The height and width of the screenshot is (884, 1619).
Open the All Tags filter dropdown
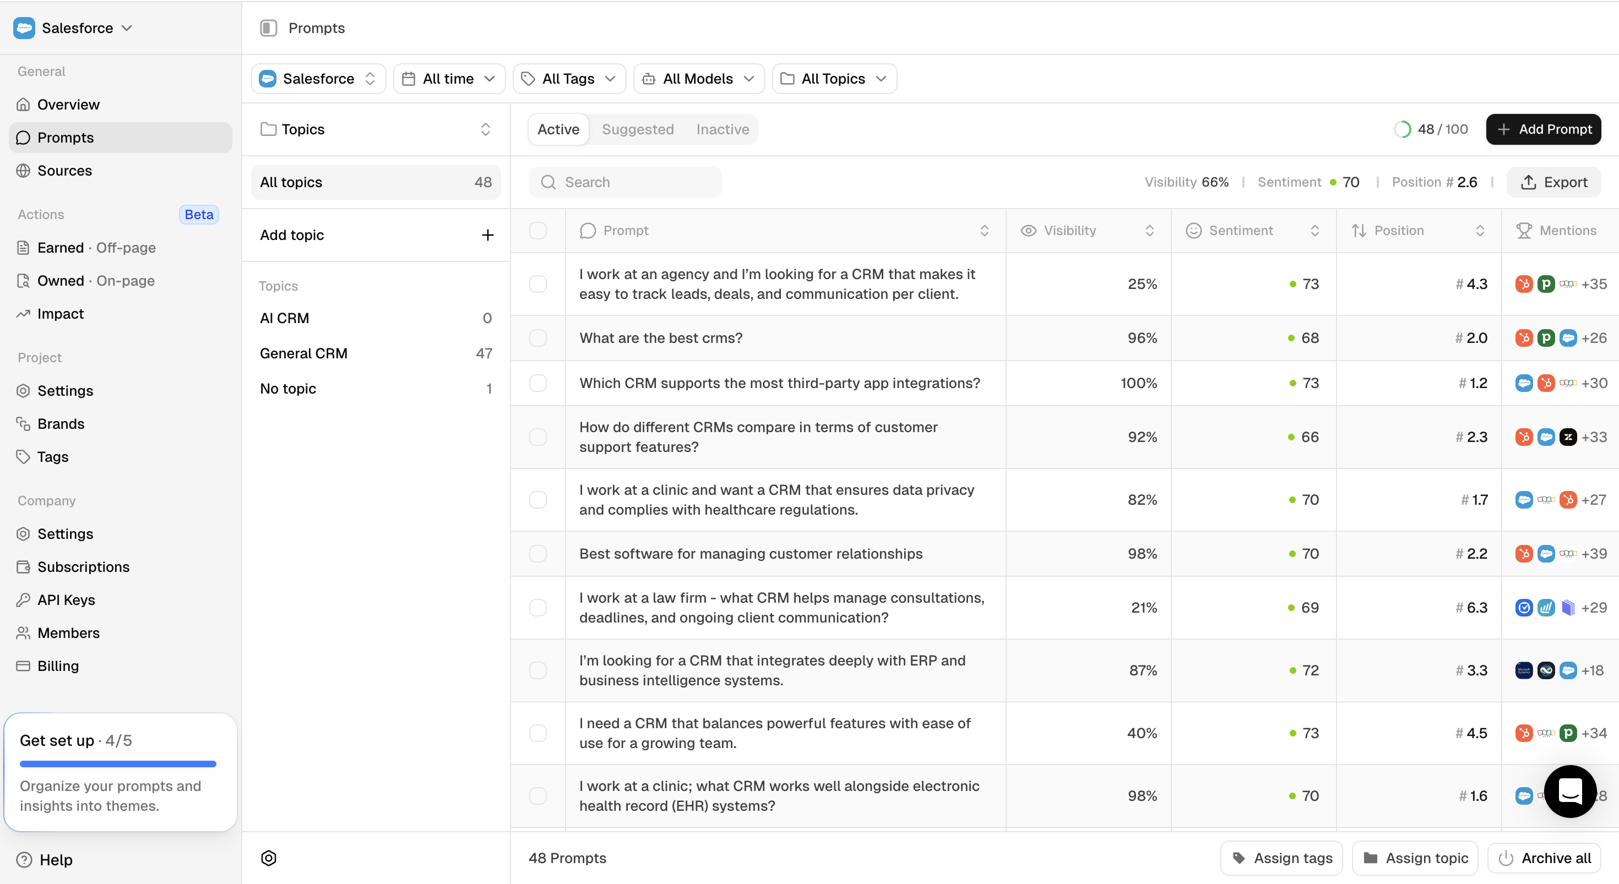pos(569,79)
